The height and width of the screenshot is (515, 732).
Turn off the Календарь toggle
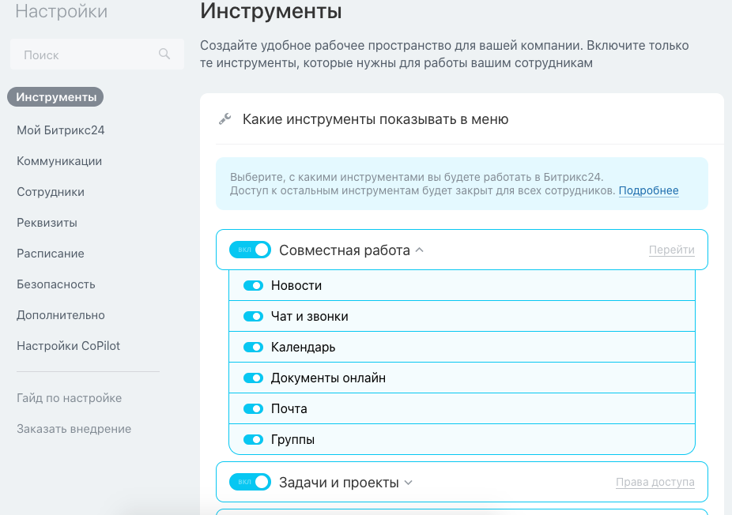click(x=254, y=347)
